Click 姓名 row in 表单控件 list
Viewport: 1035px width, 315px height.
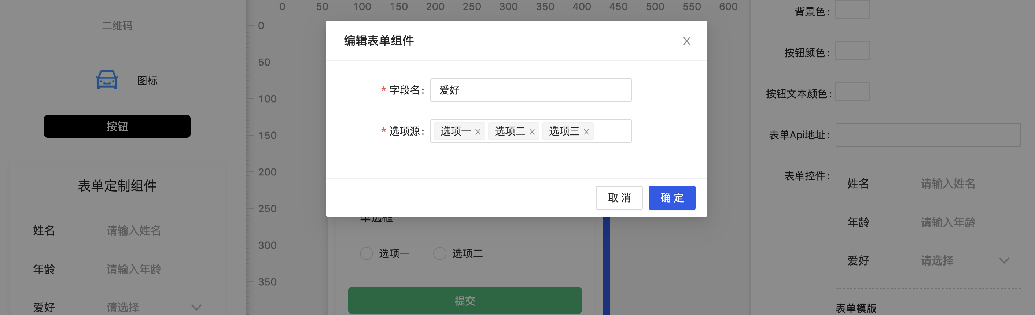934,184
